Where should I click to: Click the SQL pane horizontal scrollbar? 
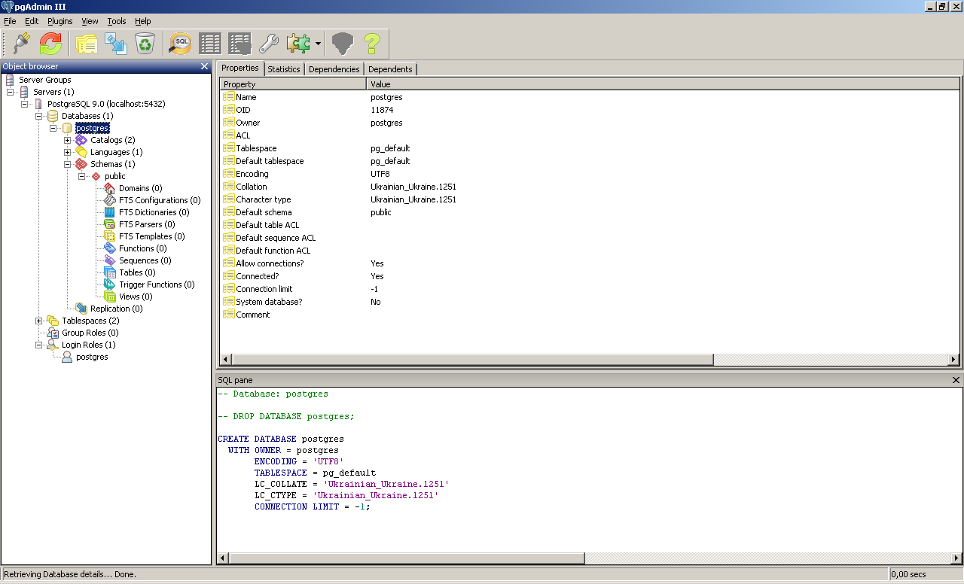(x=590, y=558)
